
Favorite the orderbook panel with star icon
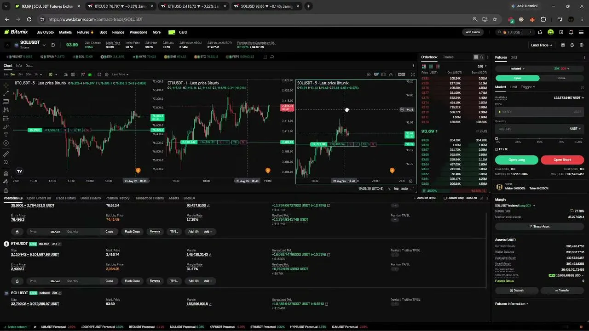point(481,57)
